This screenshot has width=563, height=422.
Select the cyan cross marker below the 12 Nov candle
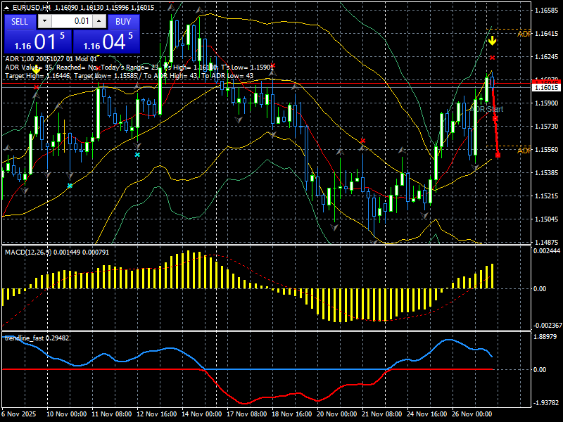click(137, 155)
